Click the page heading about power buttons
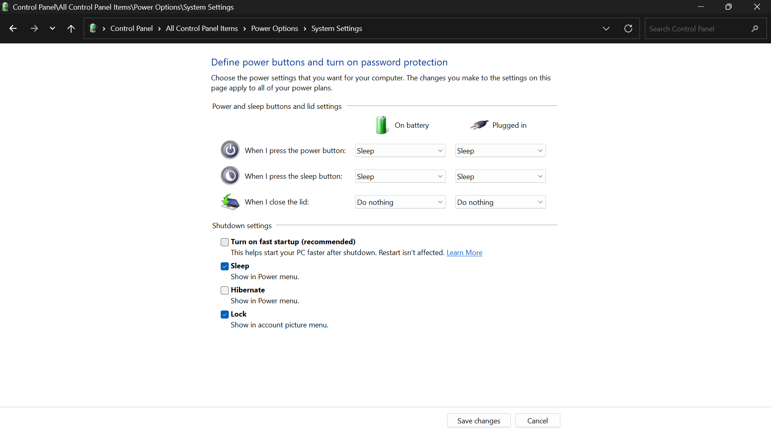771x433 pixels. coord(329,62)
